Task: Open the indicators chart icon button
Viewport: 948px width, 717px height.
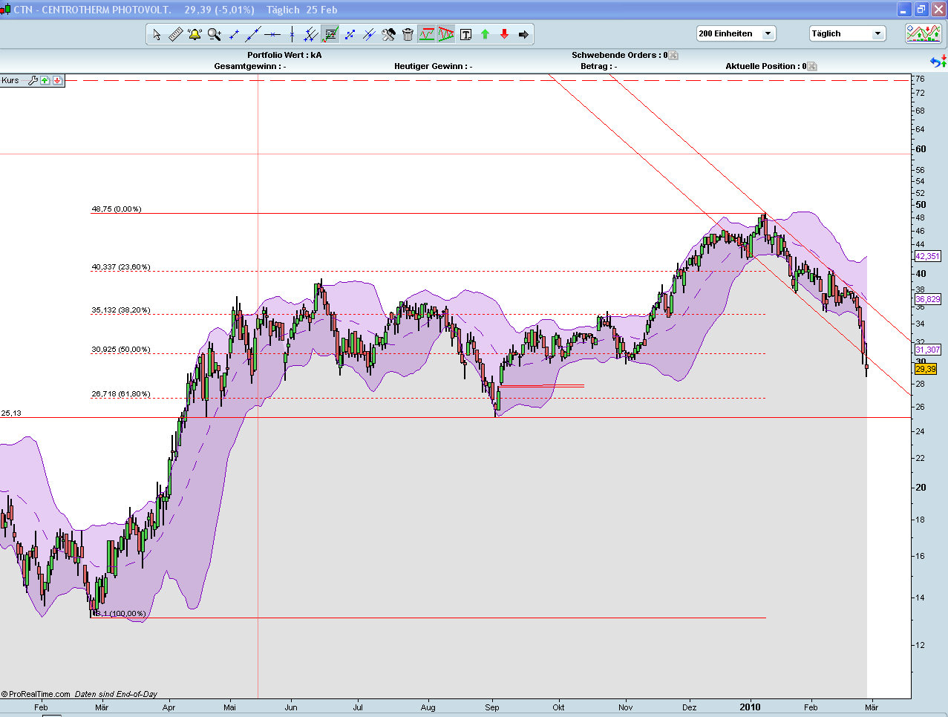Action: pyautogui.click(x=924, y=33)
